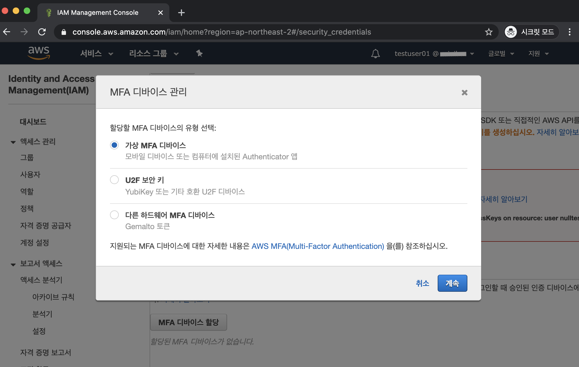Expand the 리소스 그룹 dropdown

point(154,54)
